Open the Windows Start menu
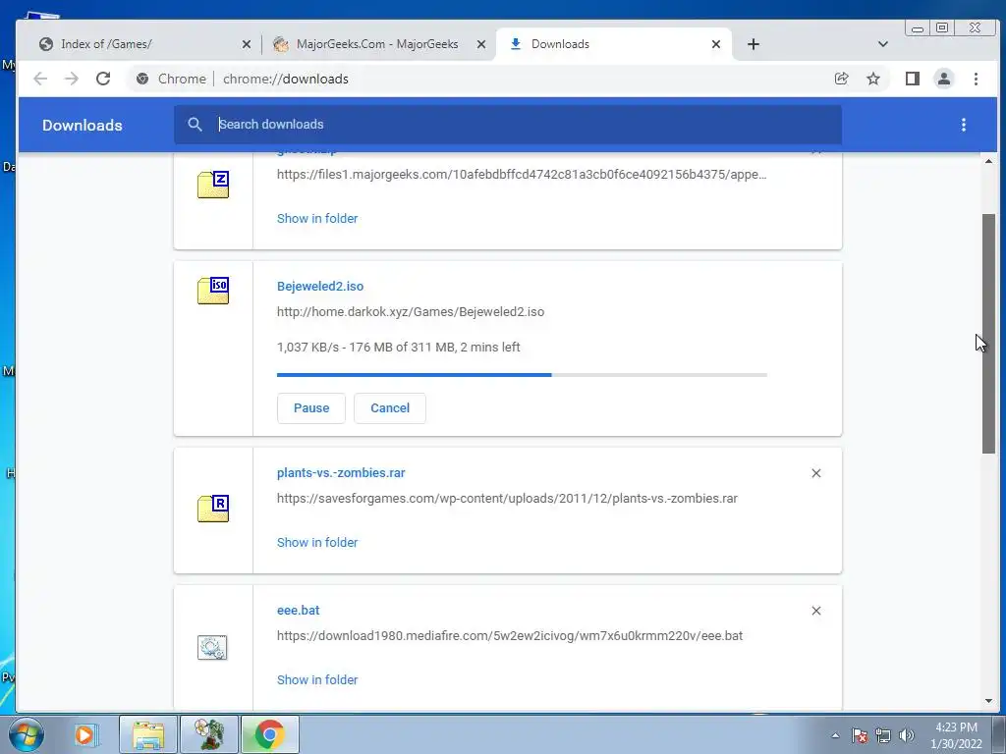 click(x=26, y=734)
